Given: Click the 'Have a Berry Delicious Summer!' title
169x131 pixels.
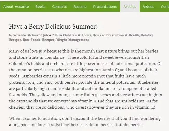Looking at the screenshot, I should 53,27.
